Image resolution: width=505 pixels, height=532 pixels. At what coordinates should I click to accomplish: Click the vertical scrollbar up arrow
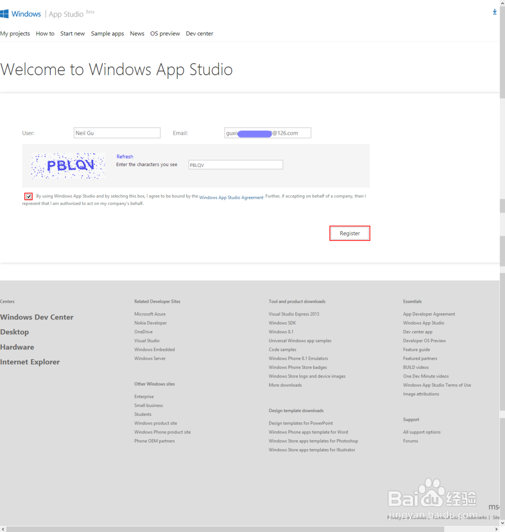pos(502,3)
